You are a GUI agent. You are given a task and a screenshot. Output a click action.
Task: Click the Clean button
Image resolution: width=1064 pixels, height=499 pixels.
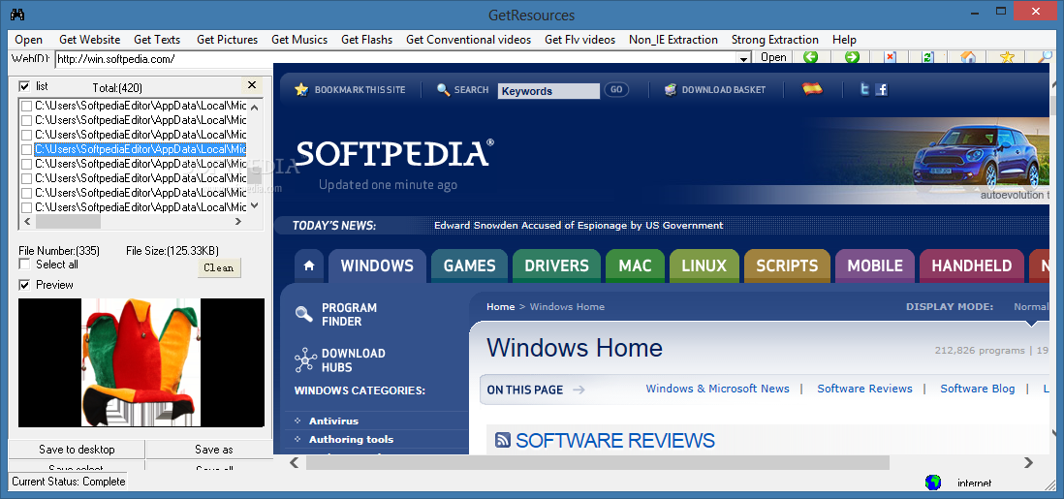tap(219, 267)
